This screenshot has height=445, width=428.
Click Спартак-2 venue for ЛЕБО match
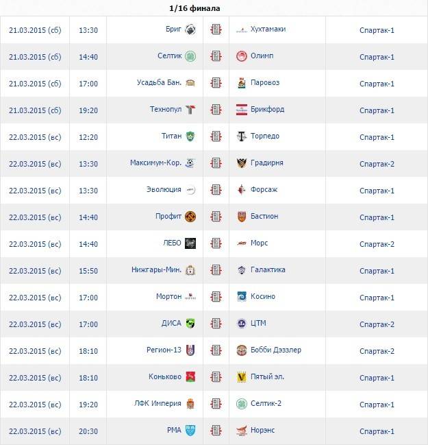(377, 243)
